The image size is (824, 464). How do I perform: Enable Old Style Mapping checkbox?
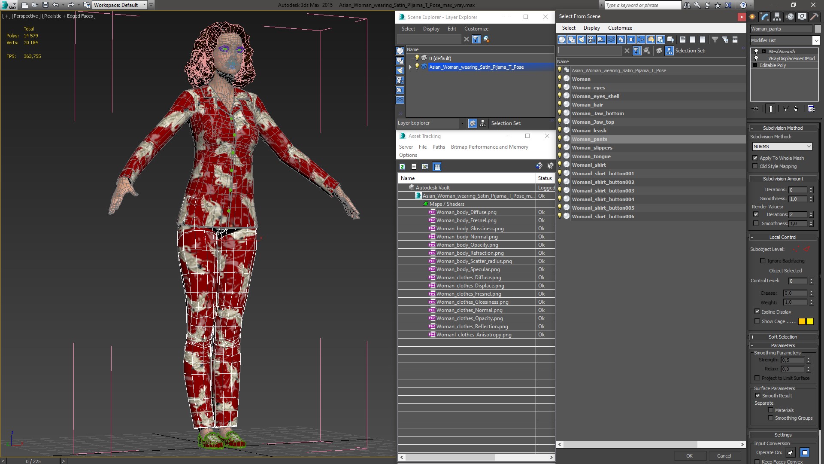pos(755,166)
